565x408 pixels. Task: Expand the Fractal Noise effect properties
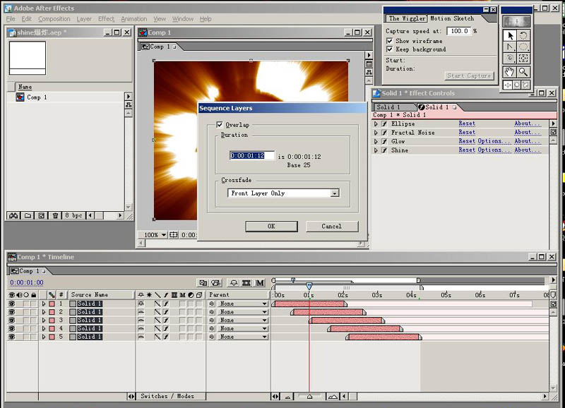(x=376, y=133)
